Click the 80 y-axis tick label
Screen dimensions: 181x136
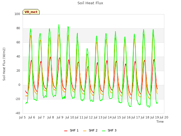[x=18, y=28]
